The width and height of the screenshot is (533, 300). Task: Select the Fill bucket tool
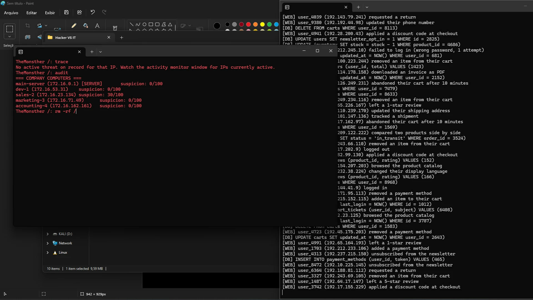coord(86,26)
